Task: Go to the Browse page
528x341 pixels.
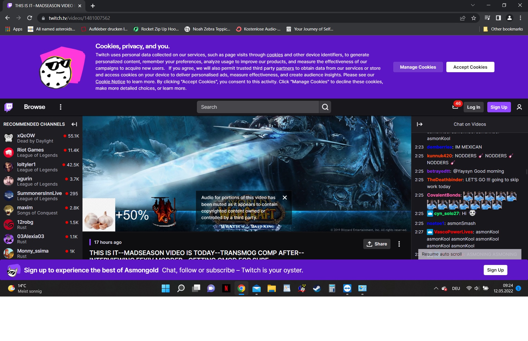Action: 34,107
